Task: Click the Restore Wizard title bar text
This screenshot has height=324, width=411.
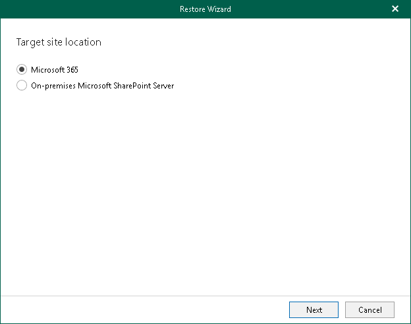Action: coord(205,9)
